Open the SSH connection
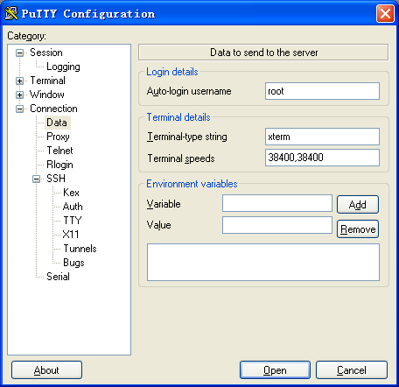This screenshot has width=399, height=387. click(x=275, y=370)
